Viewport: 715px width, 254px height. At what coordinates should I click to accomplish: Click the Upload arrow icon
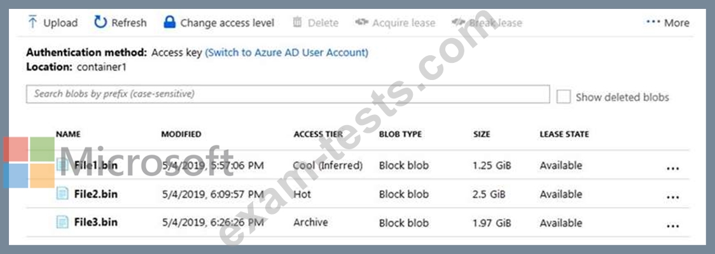pos(32,22)
